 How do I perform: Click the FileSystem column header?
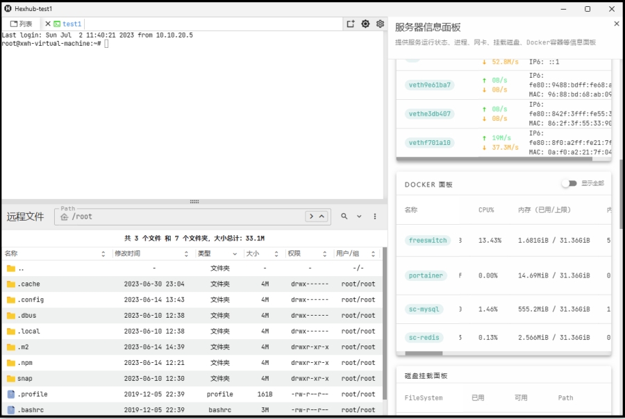point(424,398)
